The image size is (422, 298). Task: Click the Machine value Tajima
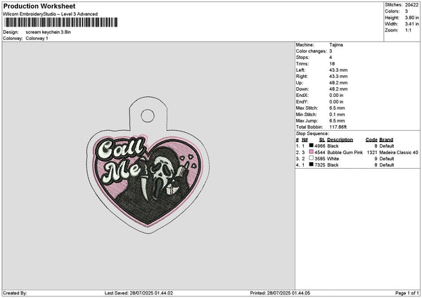tap(336, 45)
